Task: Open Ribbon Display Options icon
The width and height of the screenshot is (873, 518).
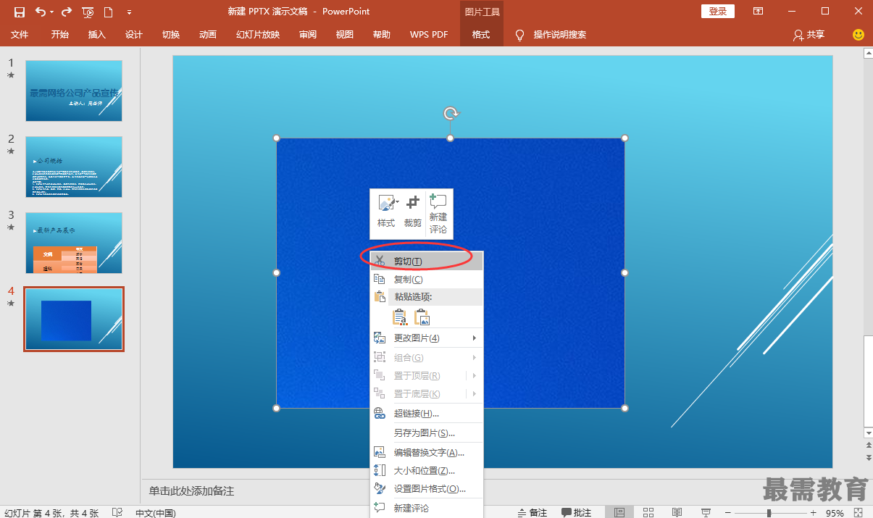Action: (758, 12)
